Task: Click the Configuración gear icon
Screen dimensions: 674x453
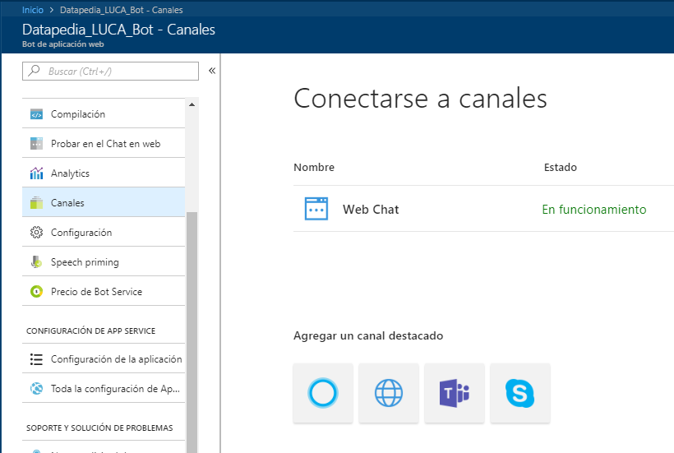Action: pyautogui.click(x=36, y=233)
